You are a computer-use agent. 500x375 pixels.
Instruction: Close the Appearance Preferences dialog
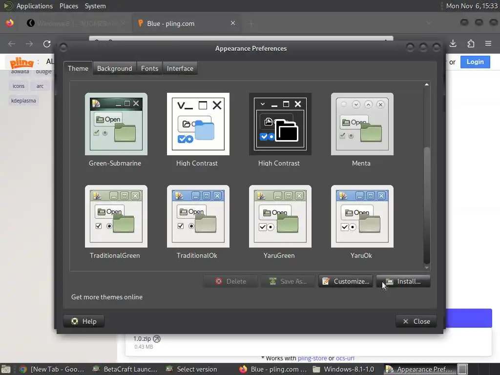[x=416, y=321]
